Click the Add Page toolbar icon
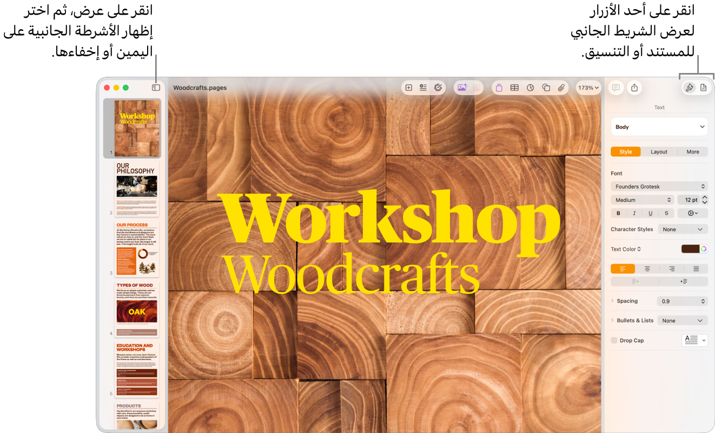715x433 pixels. click(x=409, y=88)
